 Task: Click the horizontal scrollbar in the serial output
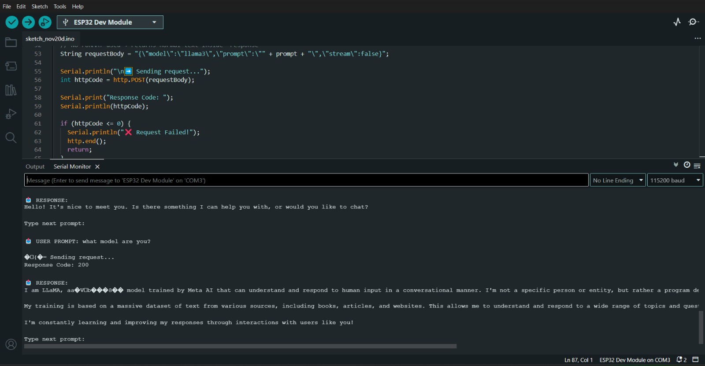[x=240, y=346]
